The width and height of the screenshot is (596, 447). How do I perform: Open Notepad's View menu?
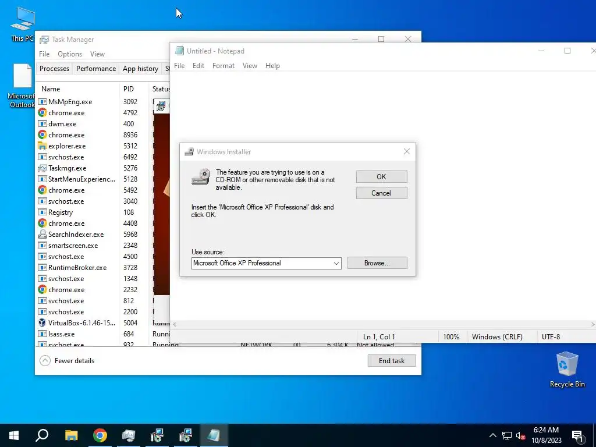pyautogui.click(x=250, y=66)
